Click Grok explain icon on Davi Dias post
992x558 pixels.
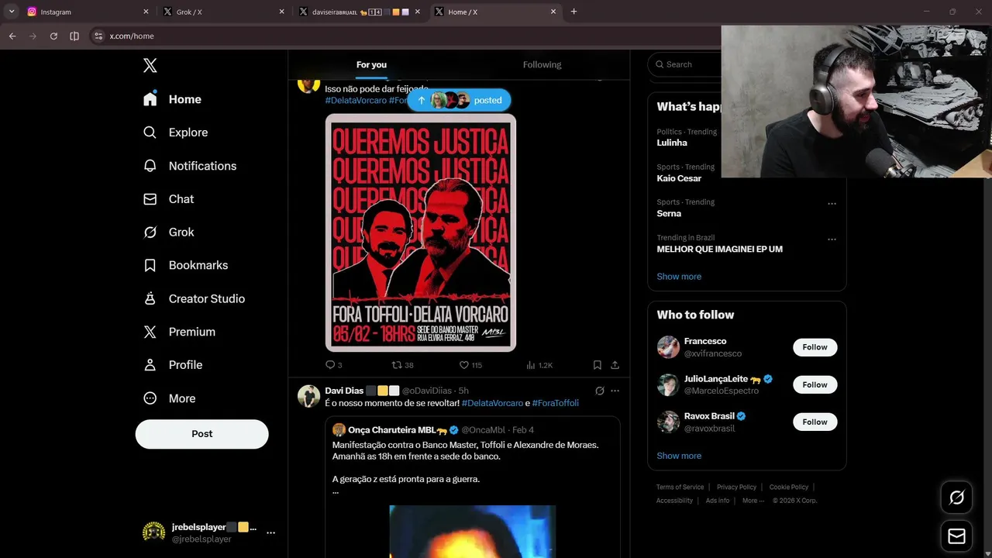599,391
